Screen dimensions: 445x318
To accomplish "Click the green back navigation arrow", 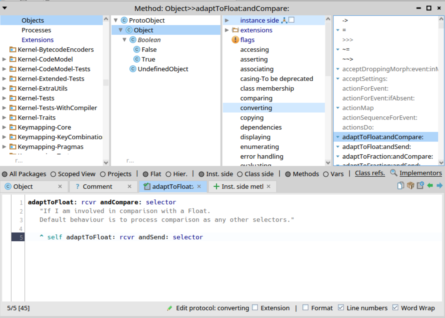I will point(430,185).
